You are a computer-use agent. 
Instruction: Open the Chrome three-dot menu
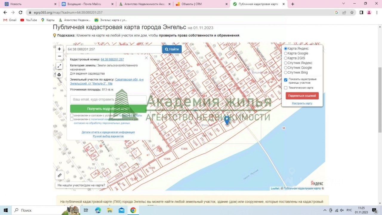coord(377,13)
